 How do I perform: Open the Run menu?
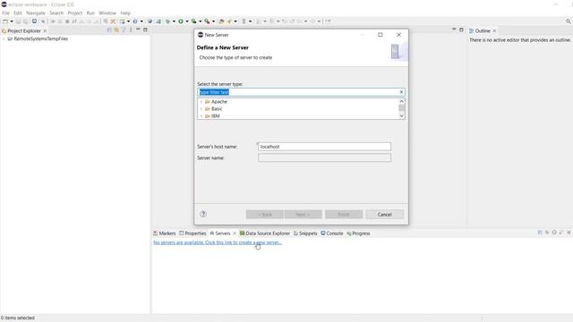pyautogui.click(x=90, y=13)
